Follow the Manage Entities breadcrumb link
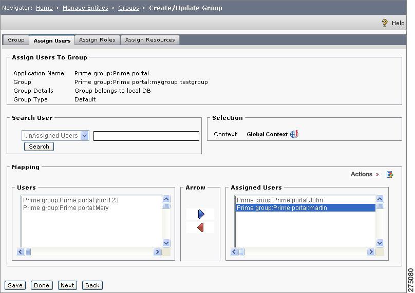This screenshot has width=415, height=293. point(85,8)
